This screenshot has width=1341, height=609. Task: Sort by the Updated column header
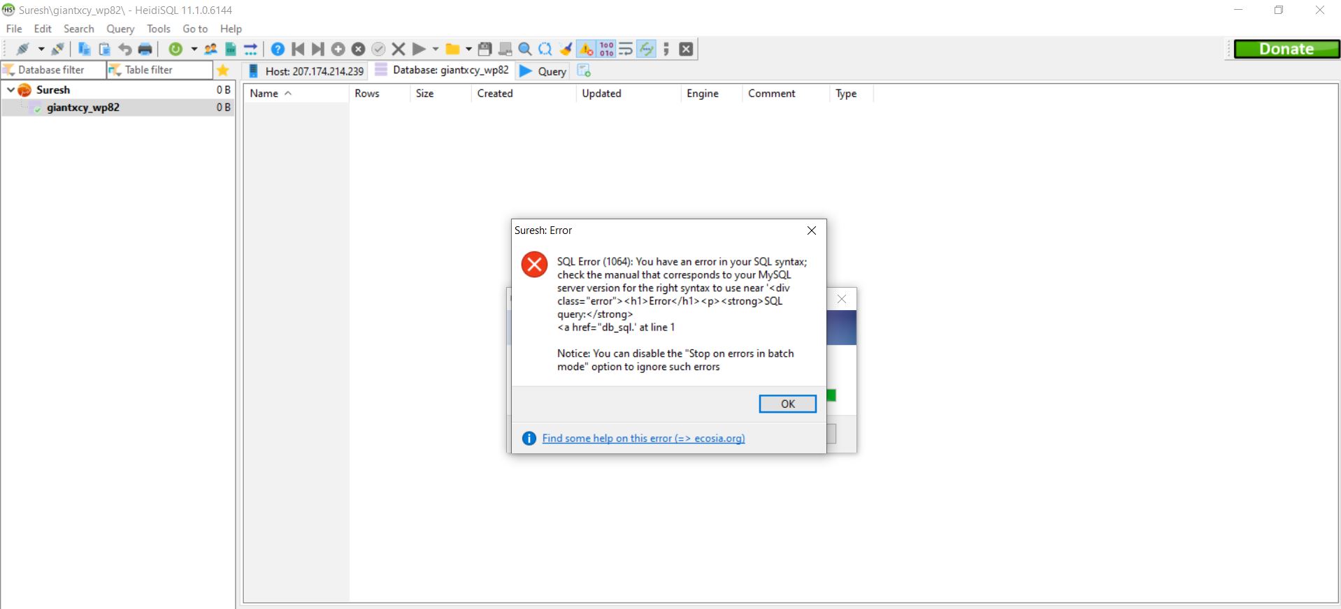tap(629, 94)
